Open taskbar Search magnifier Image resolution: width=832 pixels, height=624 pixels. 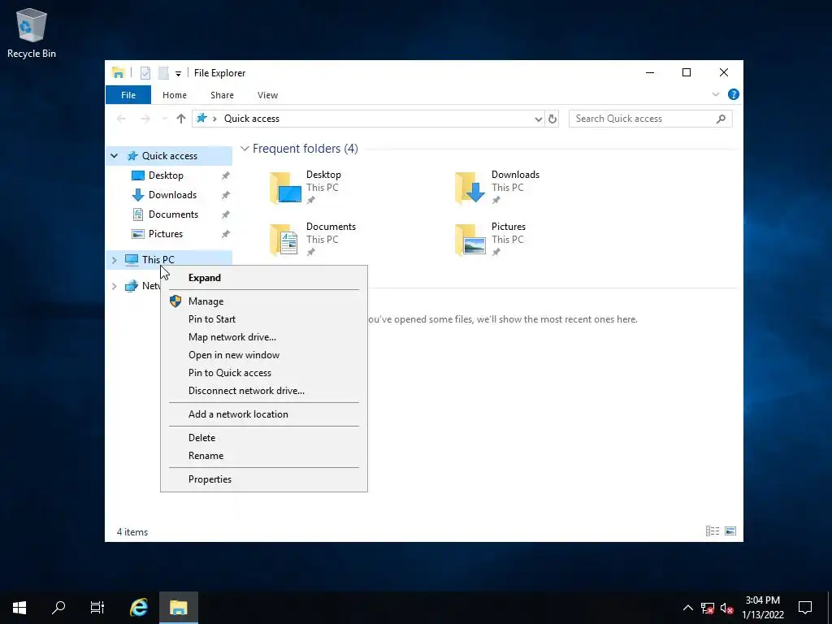coord(58,608)
